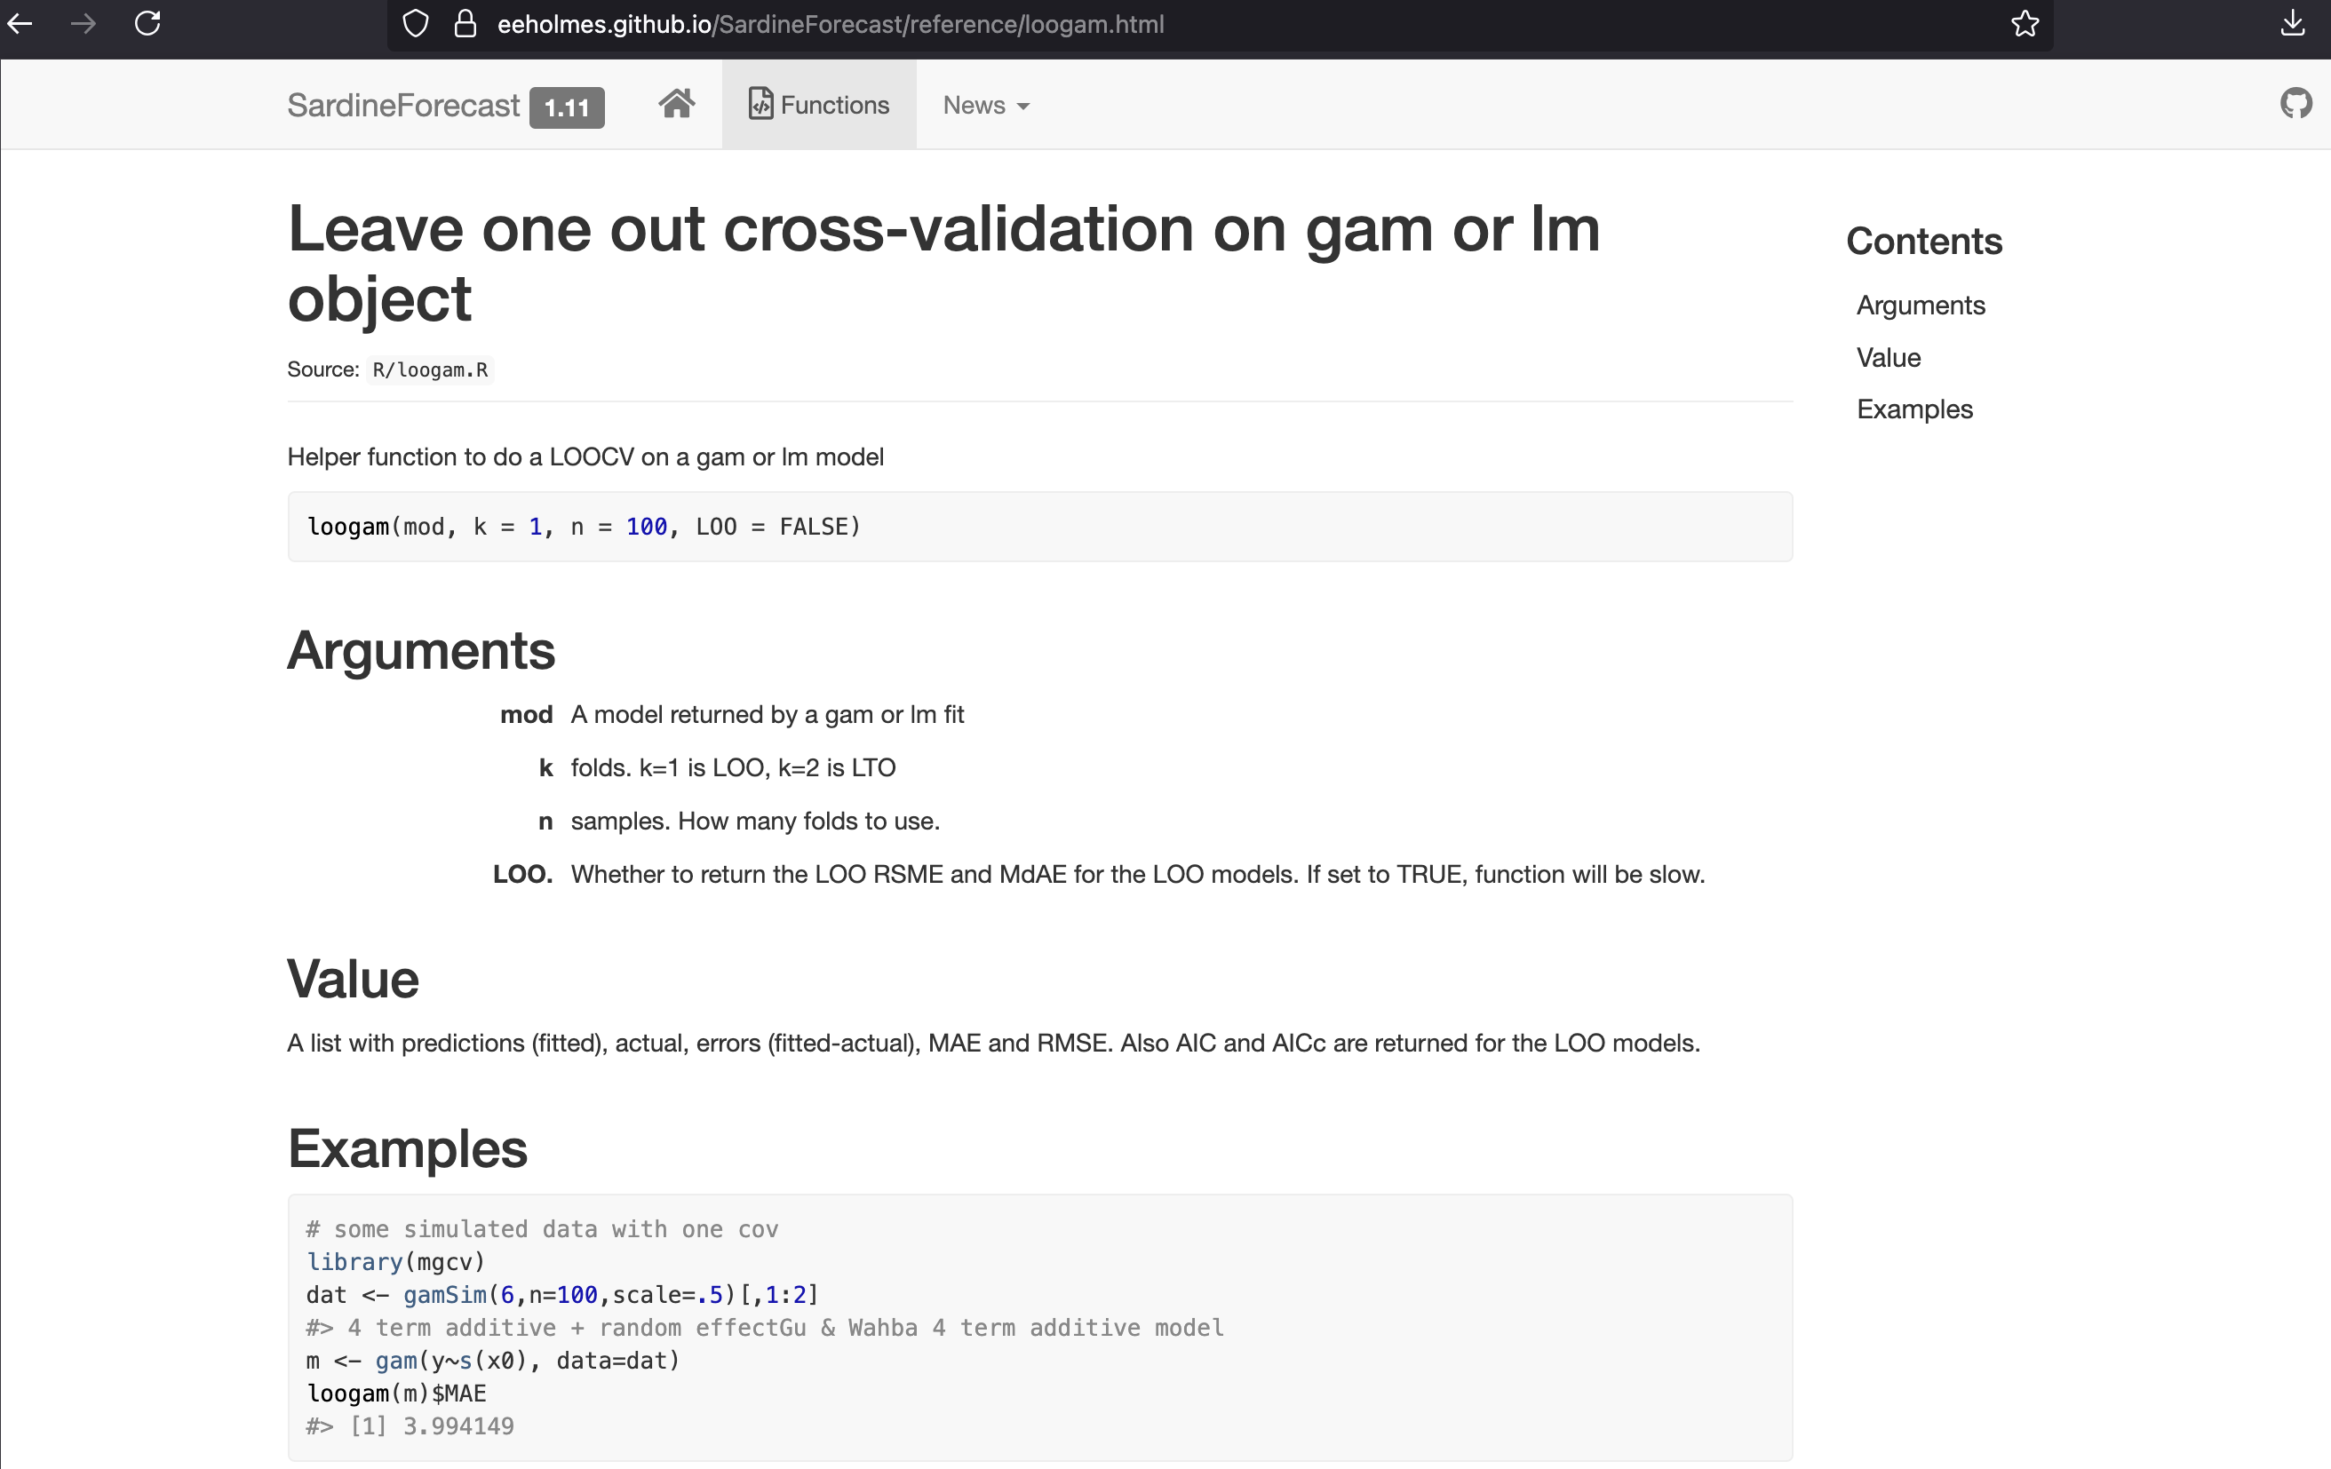Click the 1.11 version badge
Screen dimensions: 2331x1469
pos(566,107)
